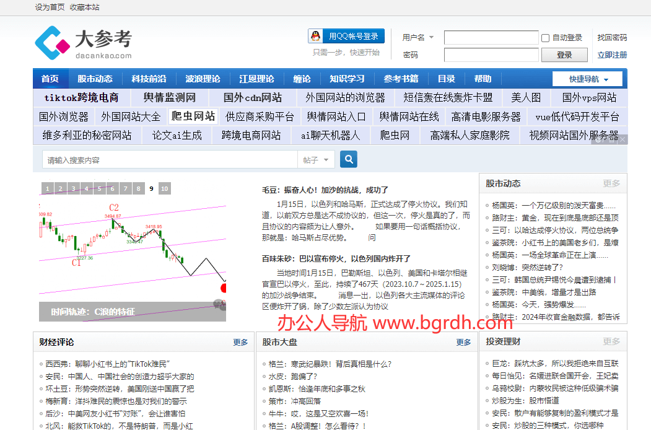Click the QQ penguin login icon
Screen dimensions: 651x430
point(314,35)
